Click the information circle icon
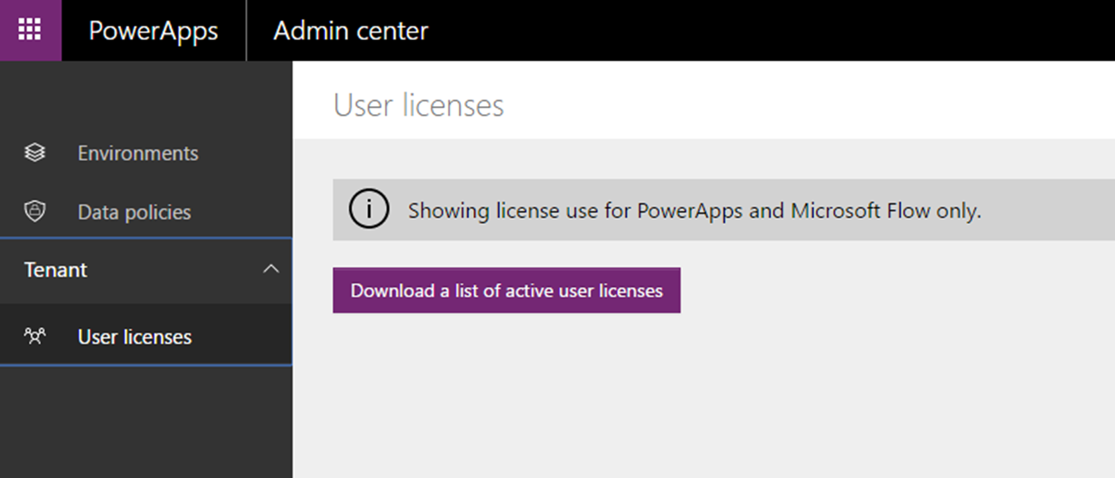1115x478 pixels. tap(369, 210)
